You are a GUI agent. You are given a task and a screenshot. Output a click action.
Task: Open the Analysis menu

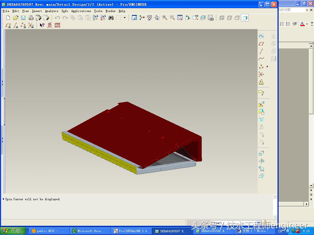click(x=52, y=11)
